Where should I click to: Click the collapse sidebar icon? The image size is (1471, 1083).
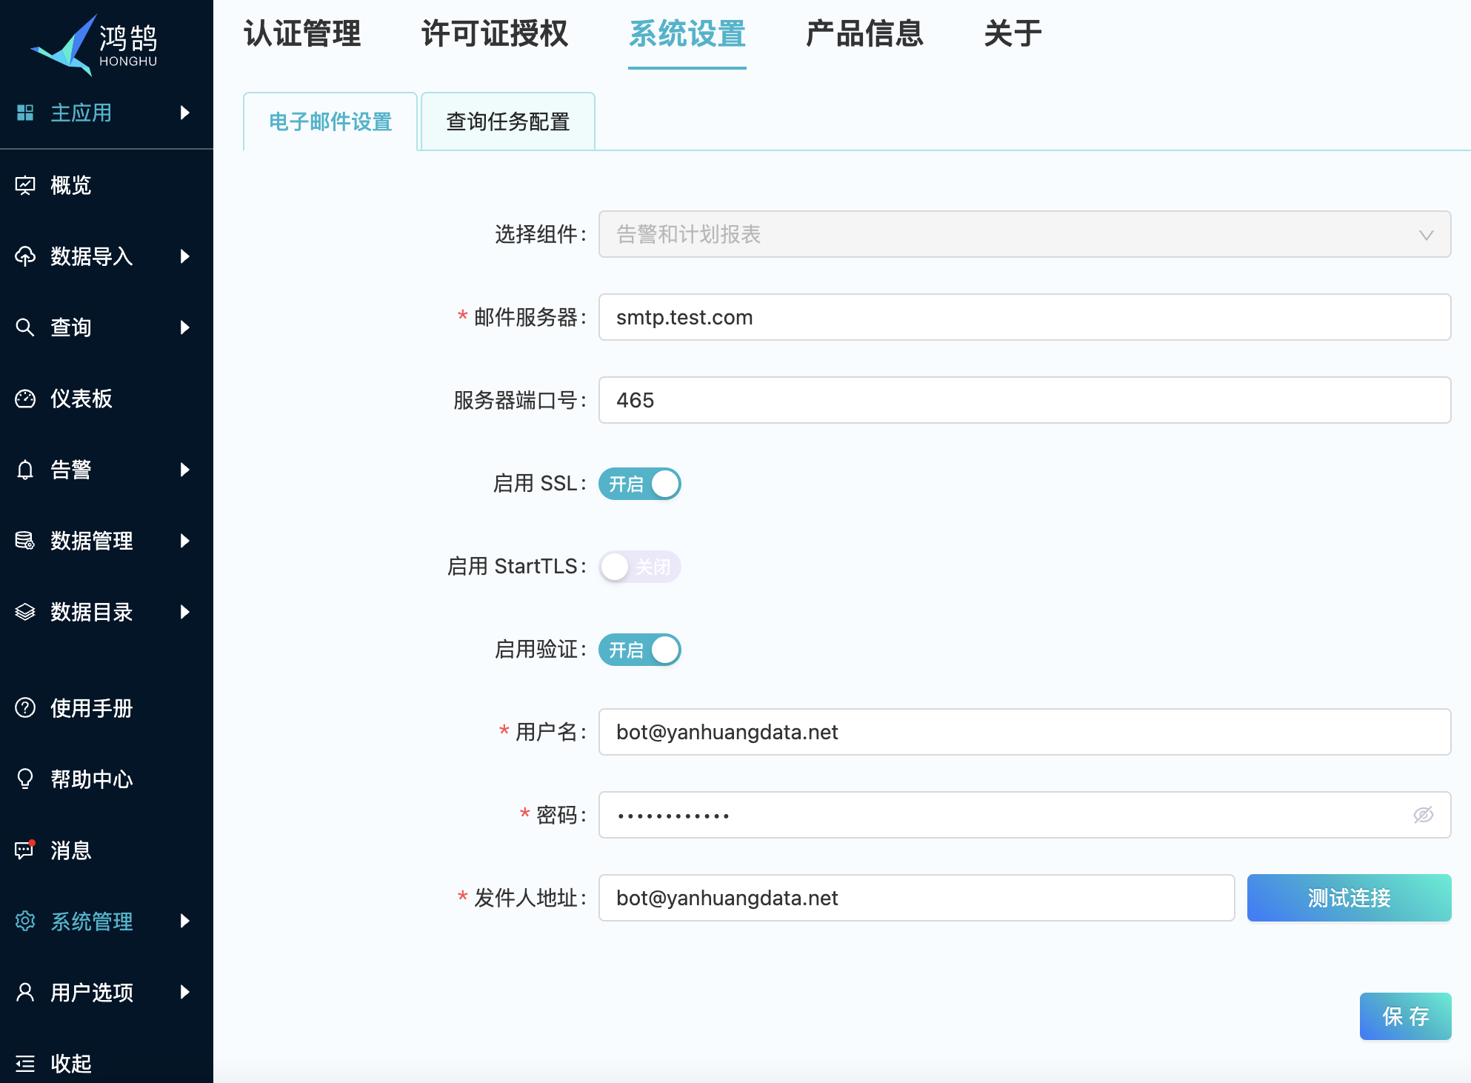[x=25, y=1064]
